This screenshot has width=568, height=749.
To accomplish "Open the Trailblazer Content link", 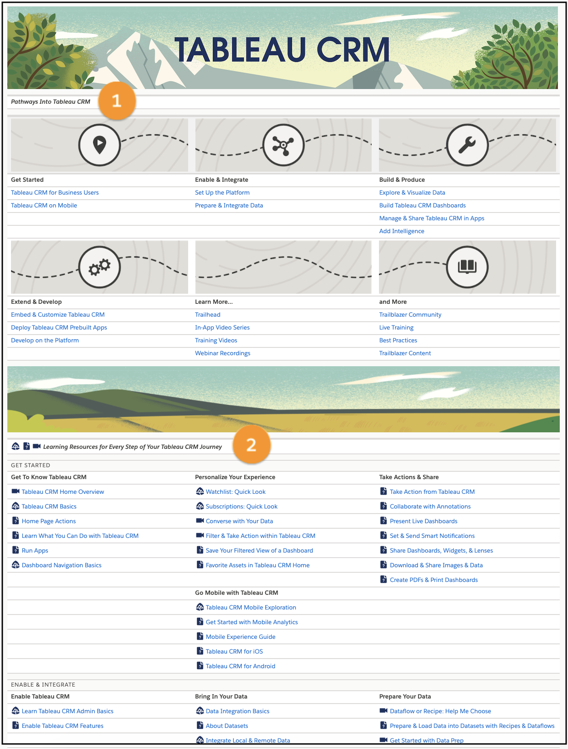I will [405, 353].
